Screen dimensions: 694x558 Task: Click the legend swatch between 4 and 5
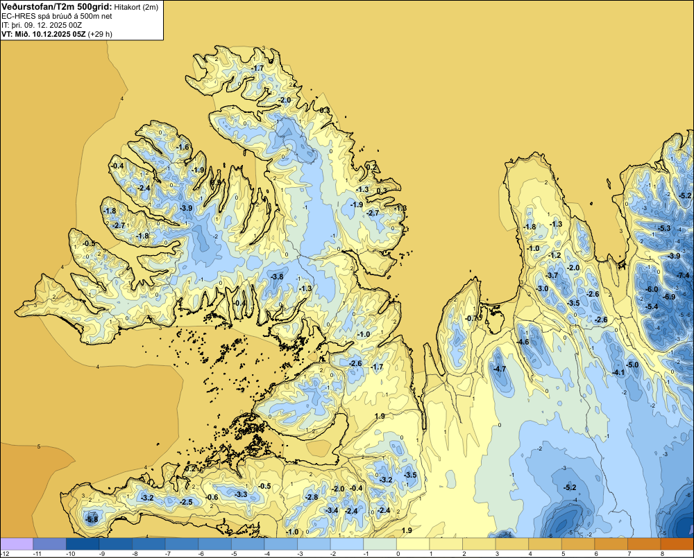pos(545,543)
